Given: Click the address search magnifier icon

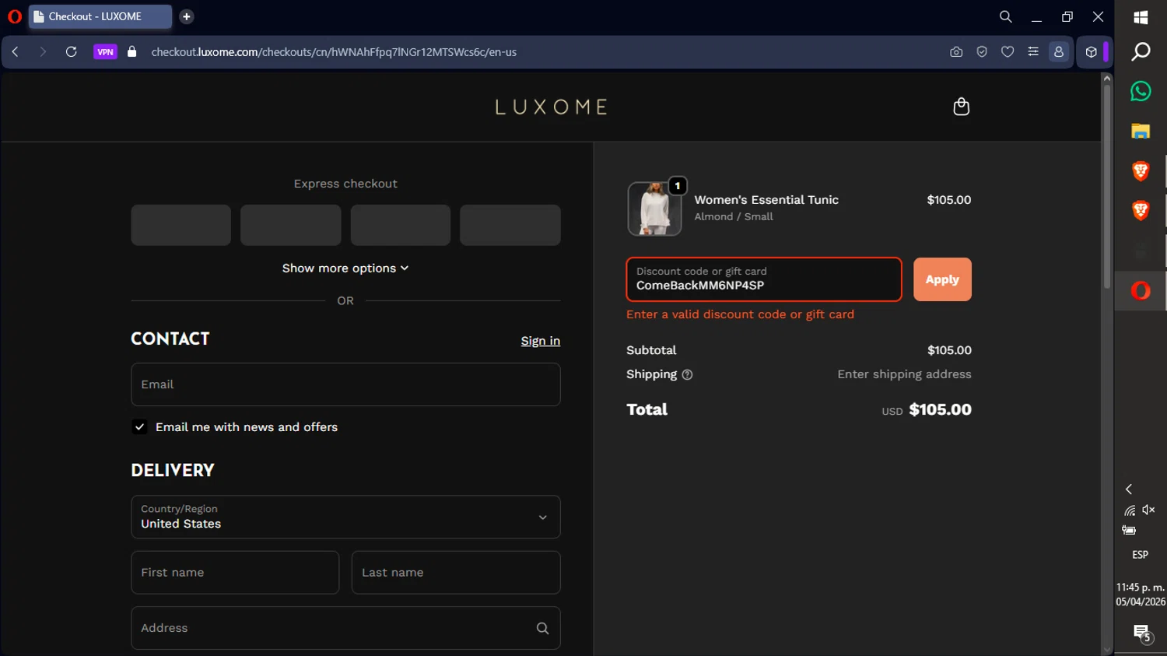Looking at the screenshot, I should [x=542, y=628].
